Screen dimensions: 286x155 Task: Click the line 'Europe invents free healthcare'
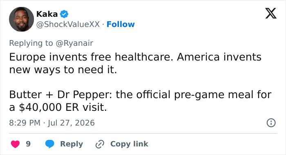pyautogui.click(x=135, y=57)
